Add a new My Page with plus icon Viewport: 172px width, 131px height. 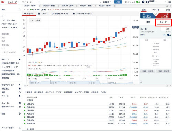(x=39, y=2)
